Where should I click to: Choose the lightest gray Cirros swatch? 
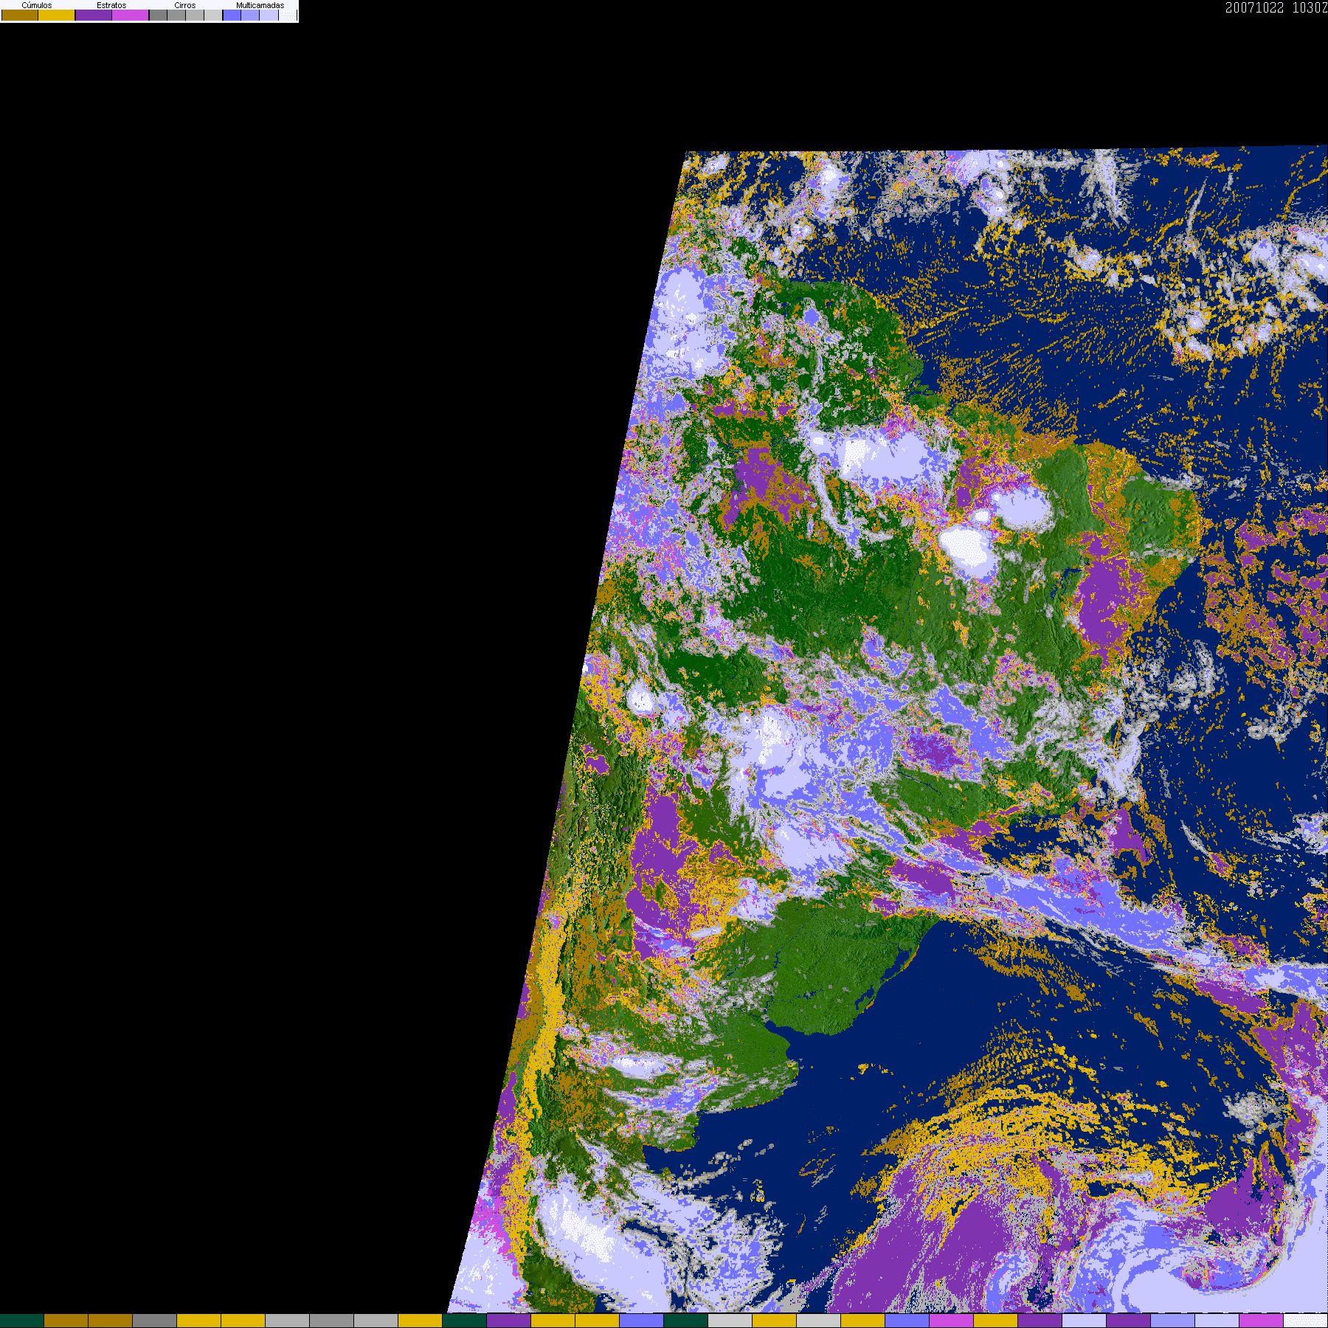pos(213,15)
